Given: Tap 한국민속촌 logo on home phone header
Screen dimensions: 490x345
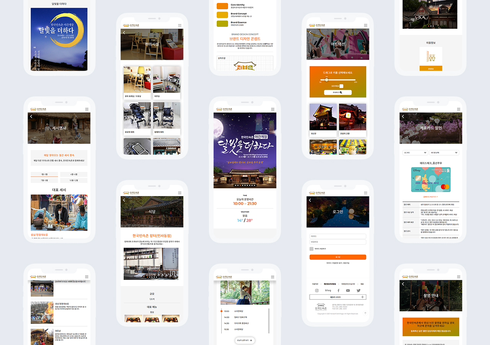Looking at the screenshot, I should 225,109.
